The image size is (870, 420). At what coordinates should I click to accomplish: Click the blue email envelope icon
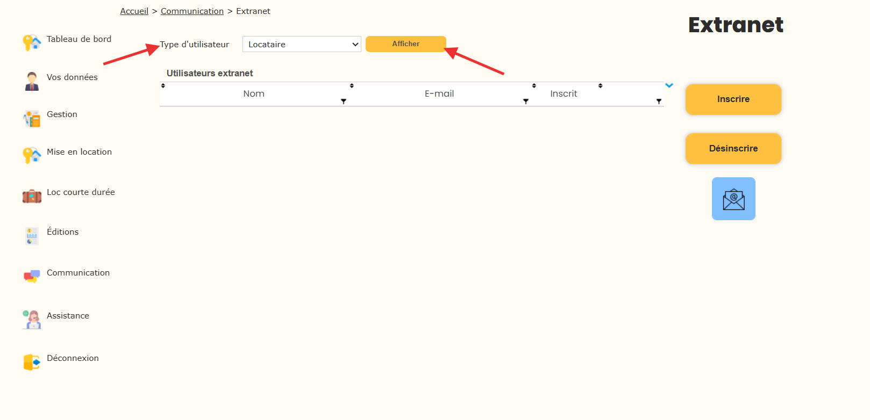tap(733, 199)
